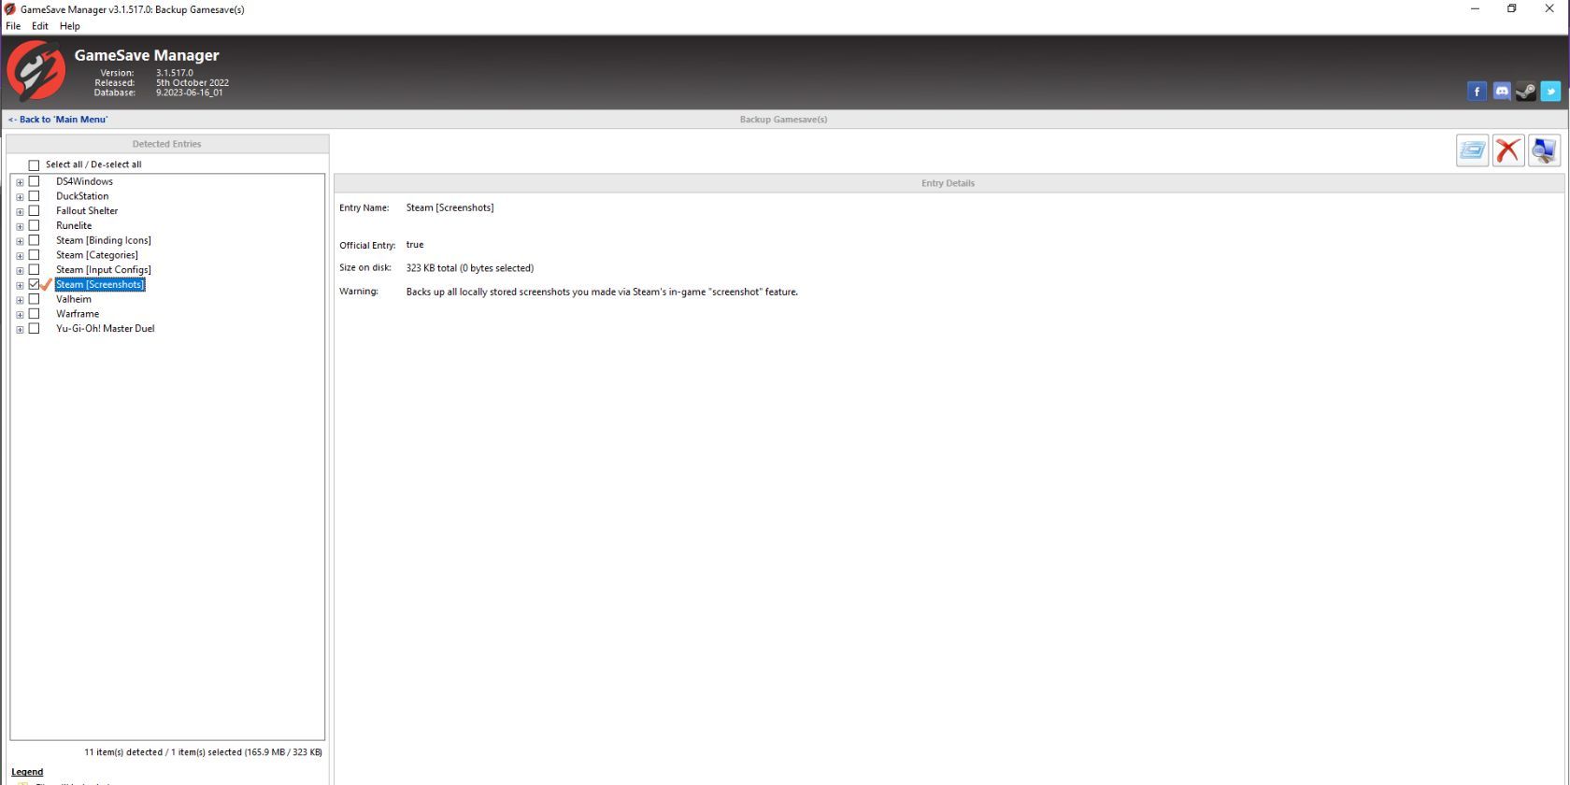Click the highlighted Steam [Screenshots] entry label
Screen dimensions: 1570x785
tap(100, 284)
